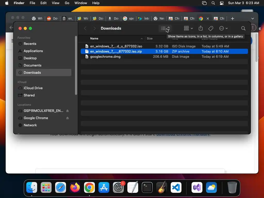This screenshot has height=198, width=264.
Task: Open the Apple menu
Action: click(7, 3)
